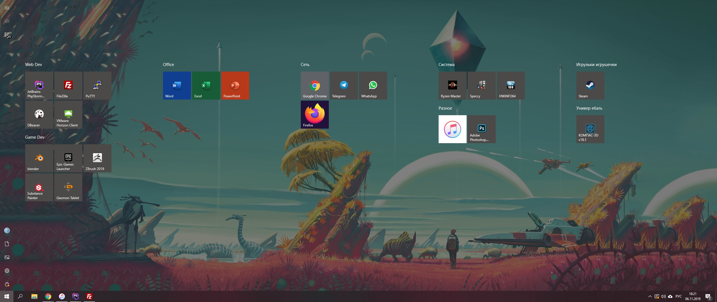Launch Firefox from its tile
This screenshot has height=302, width=717.
315,115
